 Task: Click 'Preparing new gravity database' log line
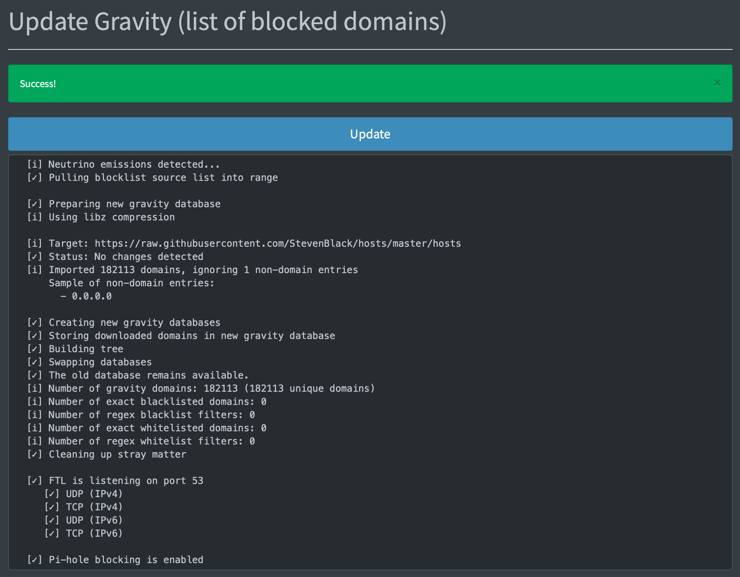point(124,204)
